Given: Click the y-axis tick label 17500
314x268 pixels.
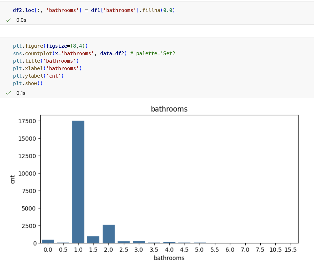Looking at the screenshot, I should (x=27, y=121).
